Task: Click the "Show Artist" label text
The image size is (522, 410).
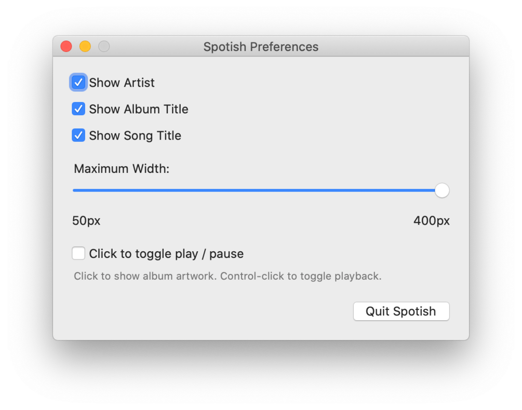Action: click(x=122, y=83)
